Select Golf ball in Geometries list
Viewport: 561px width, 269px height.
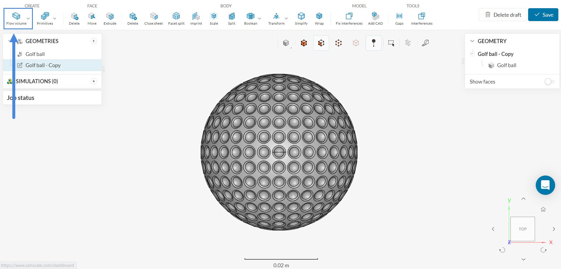35,54
